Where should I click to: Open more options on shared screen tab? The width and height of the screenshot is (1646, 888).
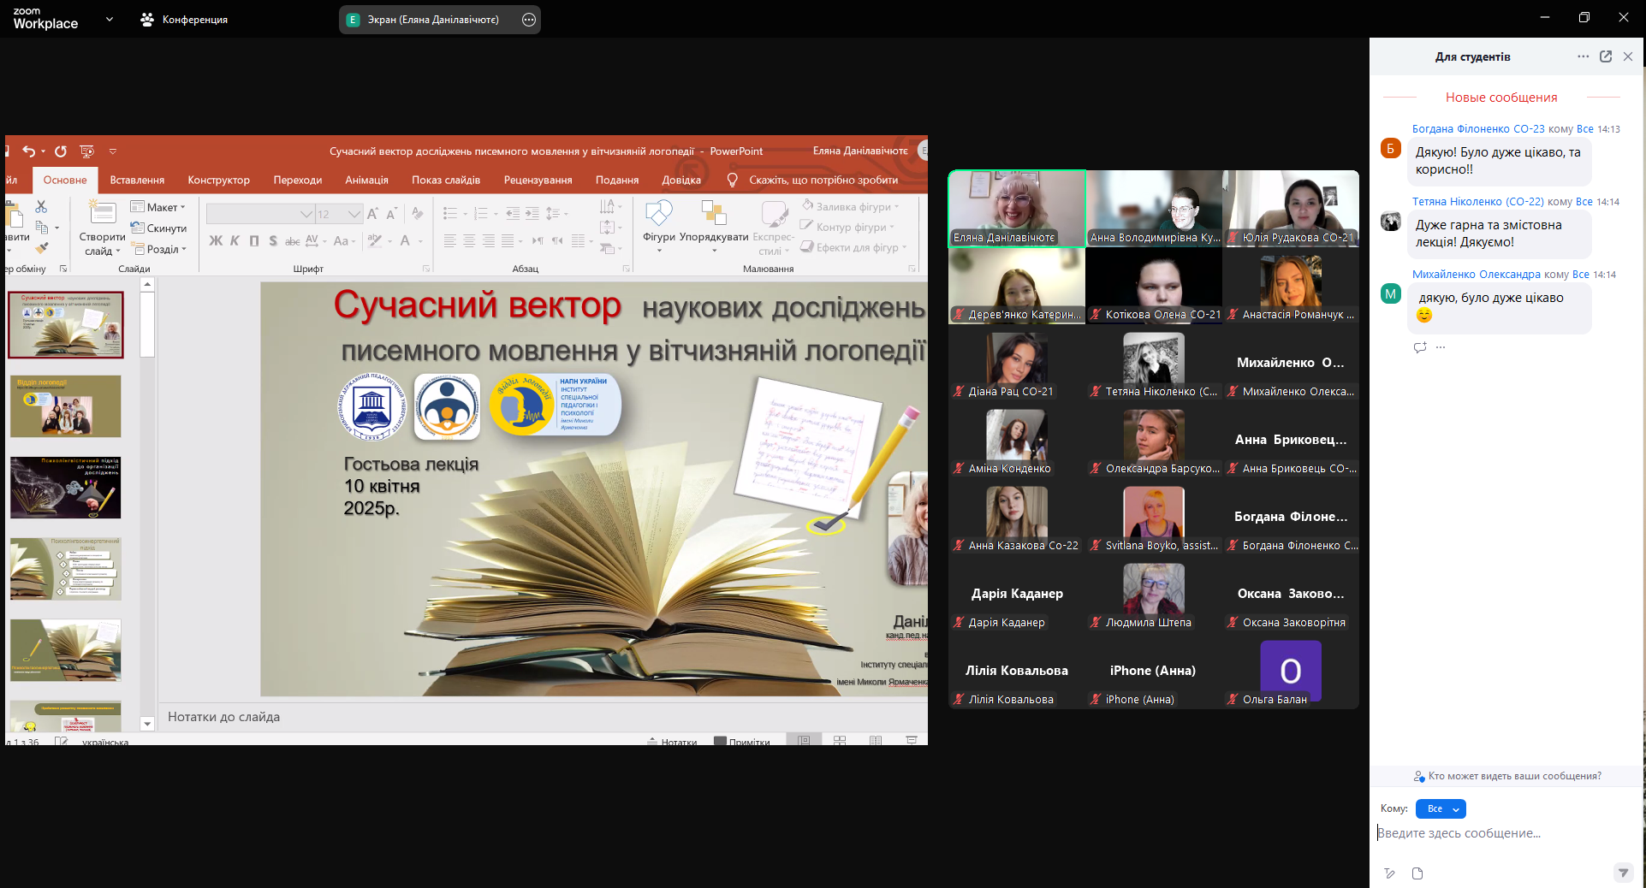point(529,20)
